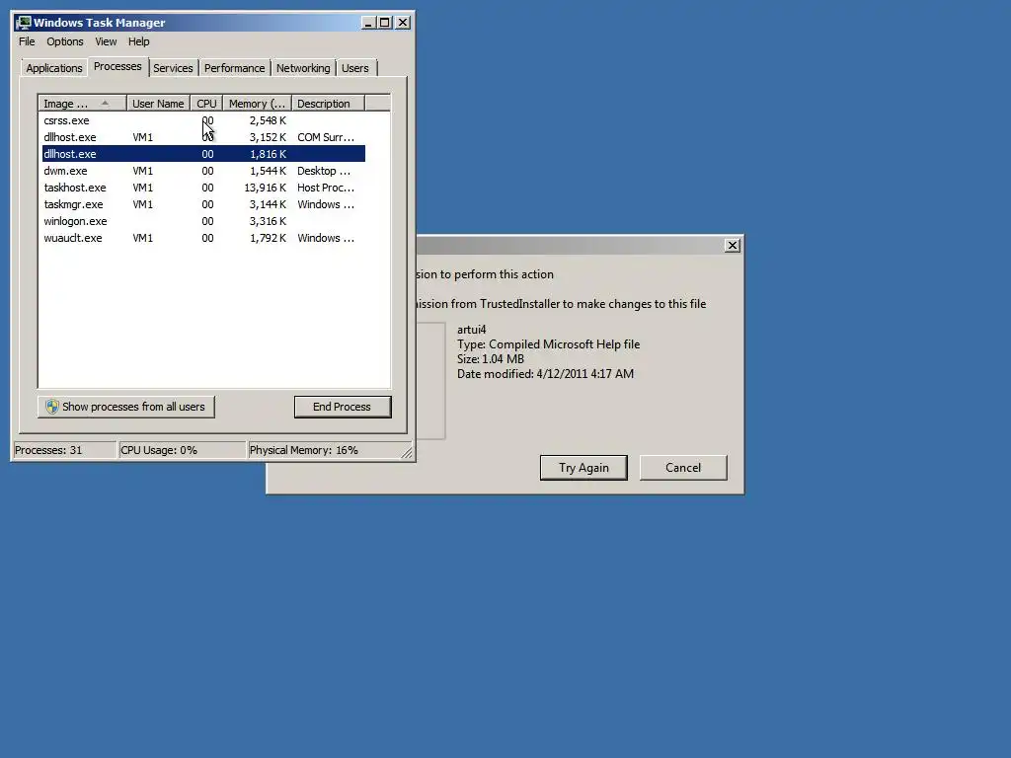Select the winlogon.exe process
The width and height of the screenshot is (1011, 758).
pyautogui.click(x=203, y=221)
